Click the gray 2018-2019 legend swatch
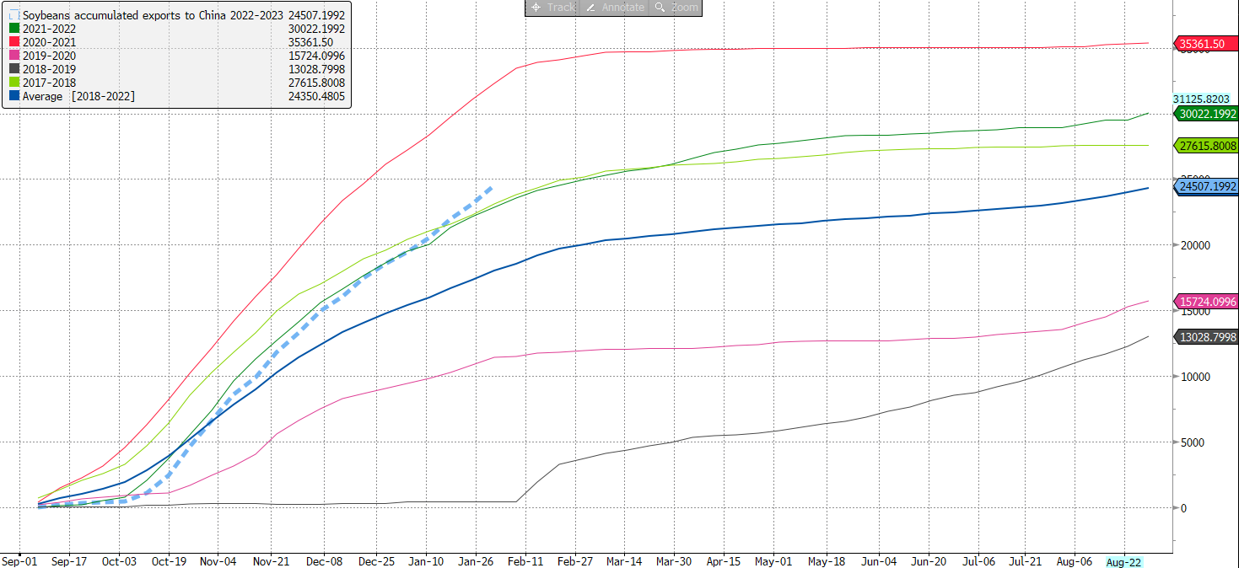This screenshot has height=568, width=1239. [x=14, y=69]
